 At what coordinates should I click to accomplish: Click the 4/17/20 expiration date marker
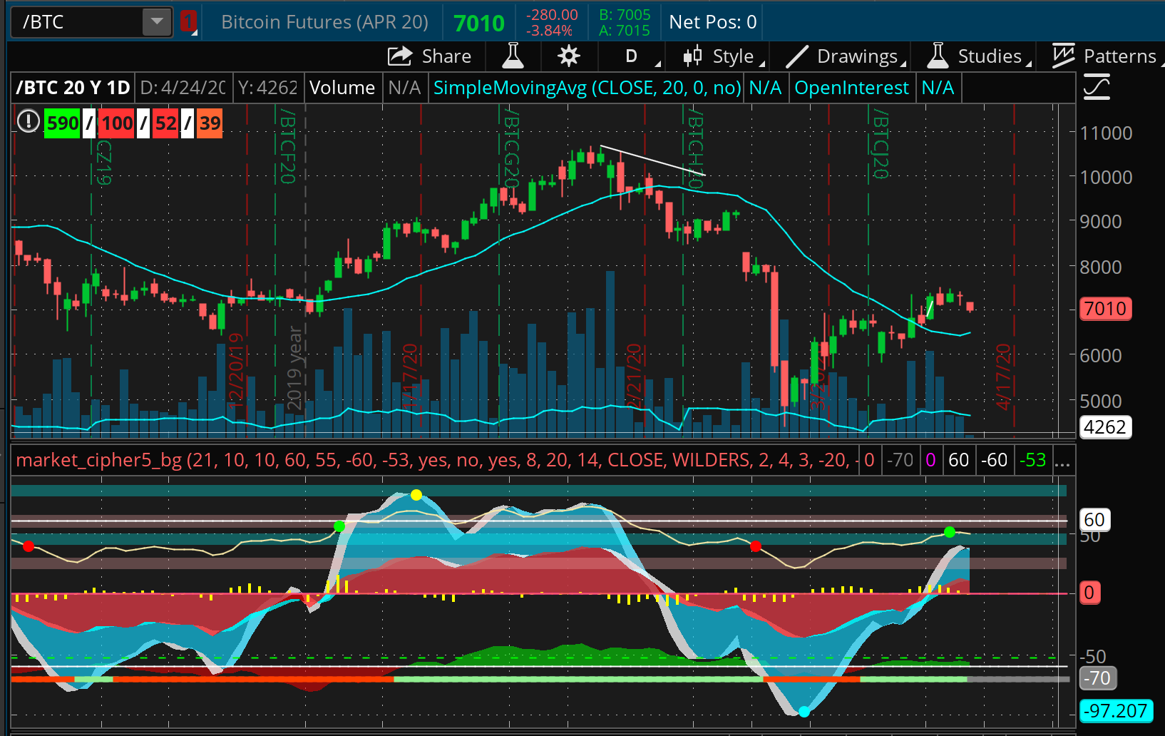pos(1004,377)
